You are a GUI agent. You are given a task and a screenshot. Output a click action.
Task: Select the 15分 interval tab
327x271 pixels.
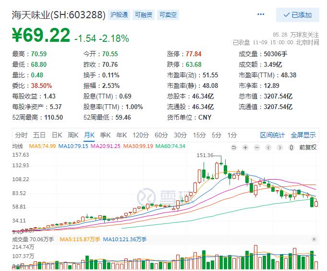[x=199, y=135]
